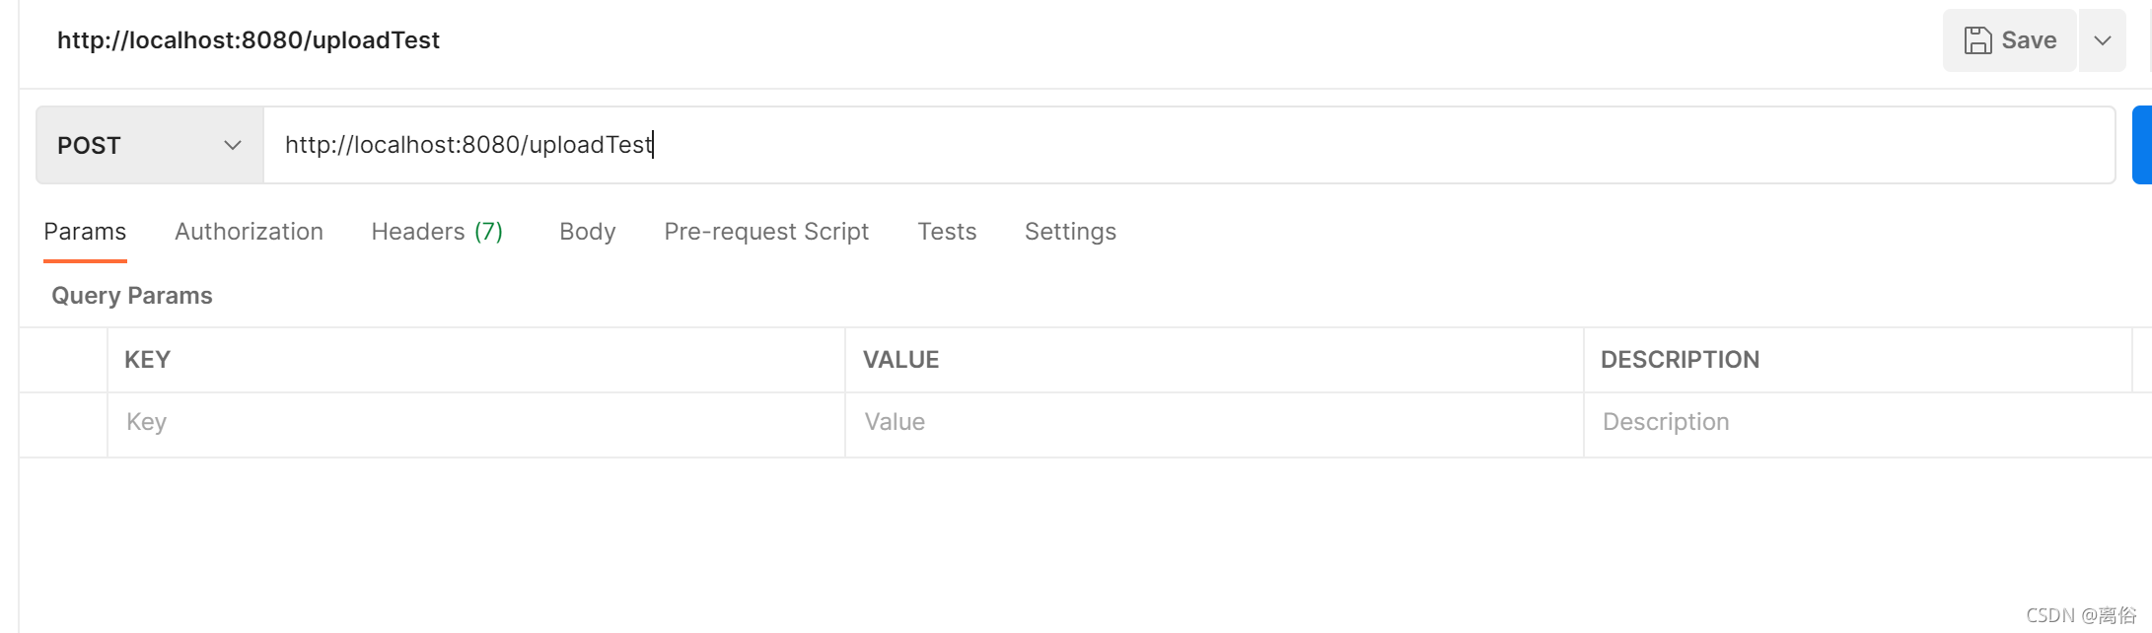Image resolution: width=2152 pixels, height=633 pixels.
Task: Open the Pre-request Script tab
Action: click(765, 232)
